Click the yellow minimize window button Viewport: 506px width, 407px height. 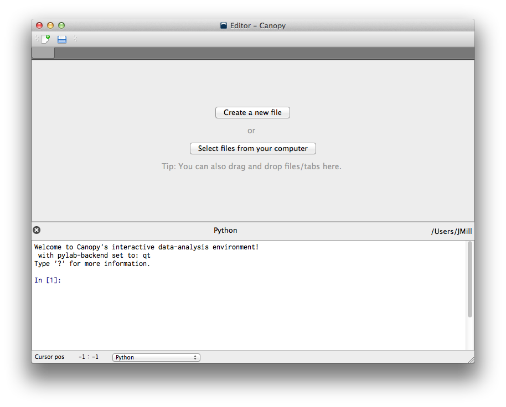(x=50, y=25)
